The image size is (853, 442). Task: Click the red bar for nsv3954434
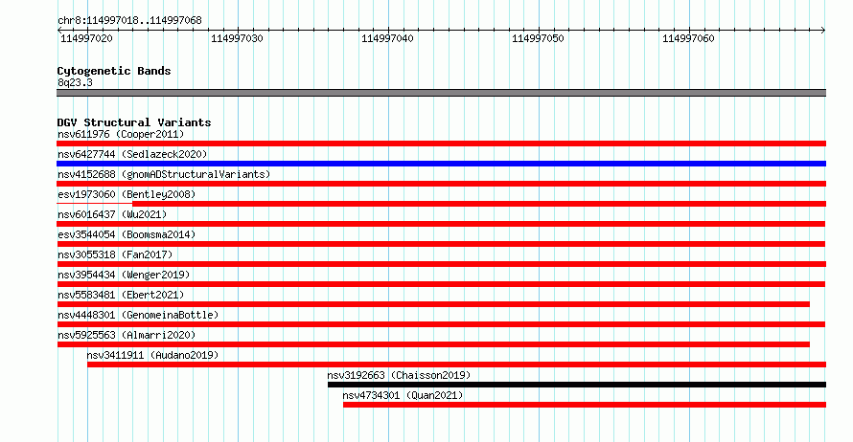441,284
